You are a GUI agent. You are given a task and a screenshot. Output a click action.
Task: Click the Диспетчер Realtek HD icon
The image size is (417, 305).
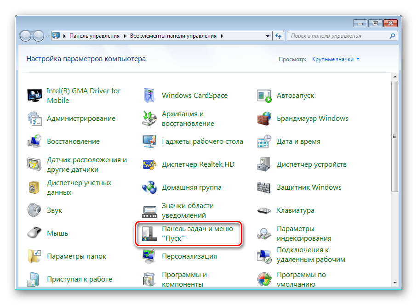[x=149, y=164]
